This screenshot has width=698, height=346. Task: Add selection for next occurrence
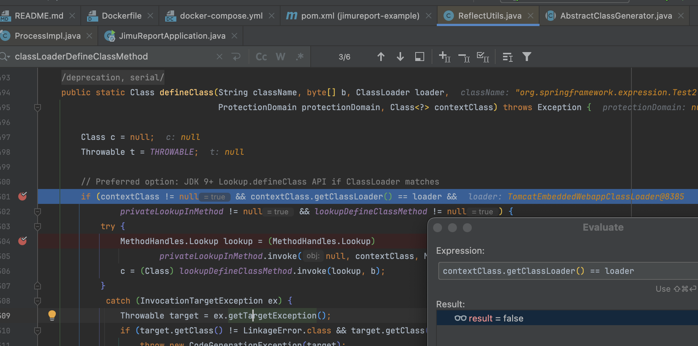coord(445,57)
